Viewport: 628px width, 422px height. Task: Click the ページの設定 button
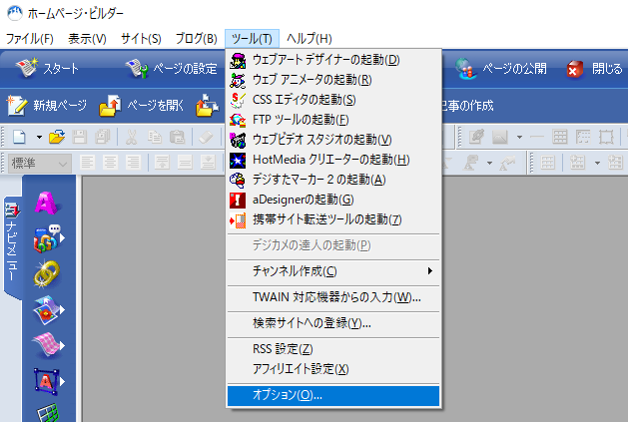171,69
